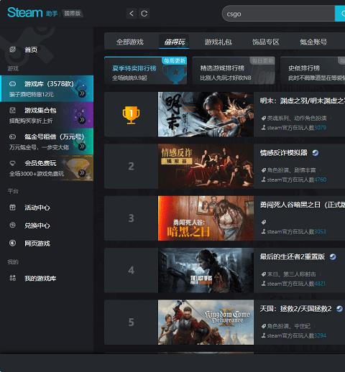Click the 明末：渊虚之羽 game title
Image resolution: width=345 pixels, height=372 pixels.
303,101
